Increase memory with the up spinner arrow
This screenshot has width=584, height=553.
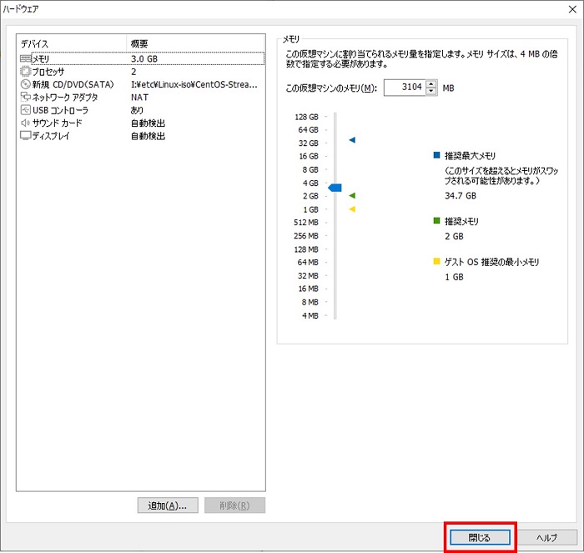click(431, 84)
